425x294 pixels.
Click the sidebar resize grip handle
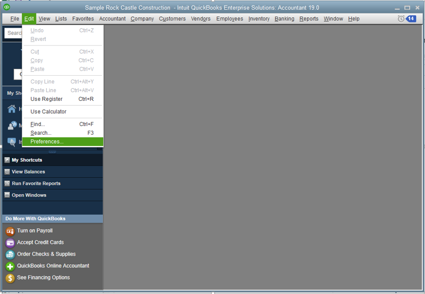(x=52, y=152)
